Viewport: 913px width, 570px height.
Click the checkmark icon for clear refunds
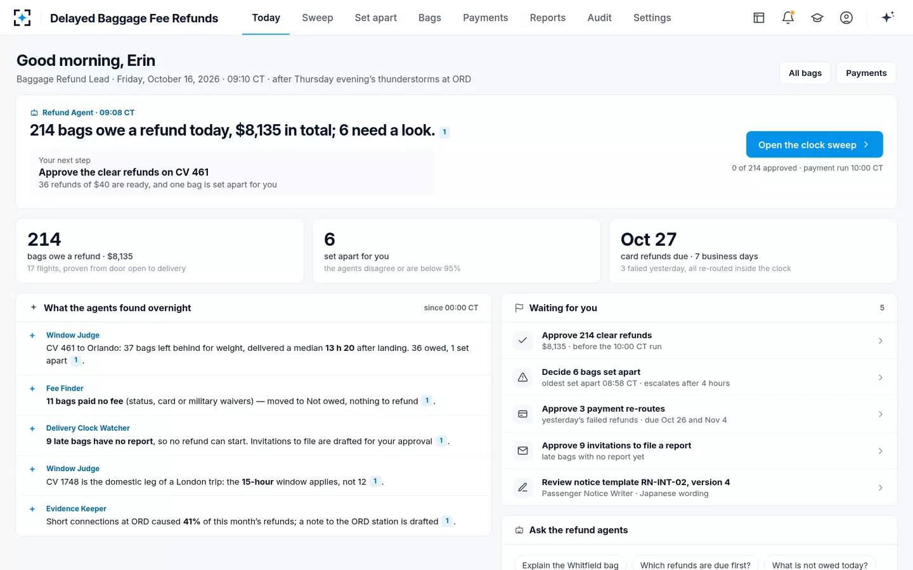coord(522,341)
